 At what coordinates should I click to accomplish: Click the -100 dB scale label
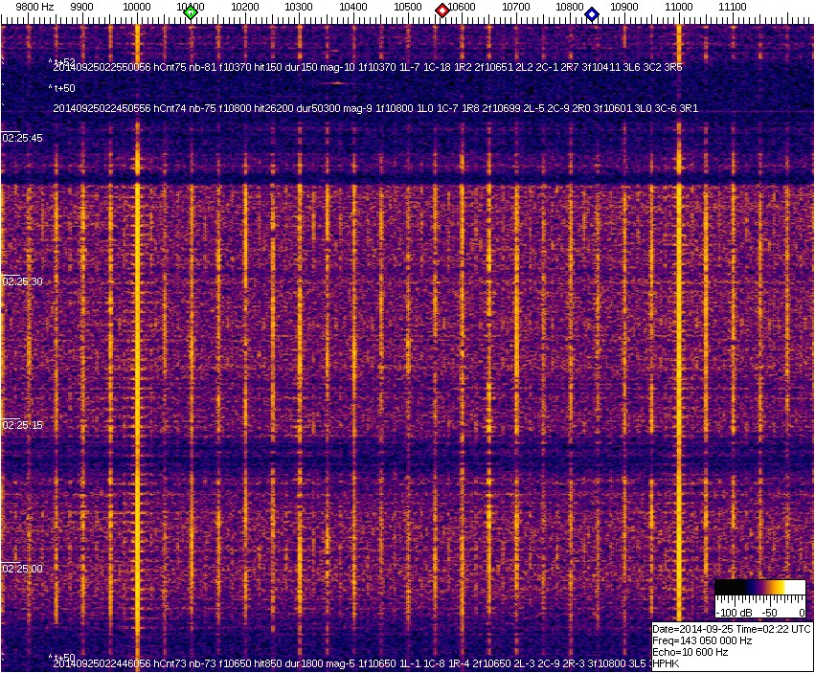731,612
